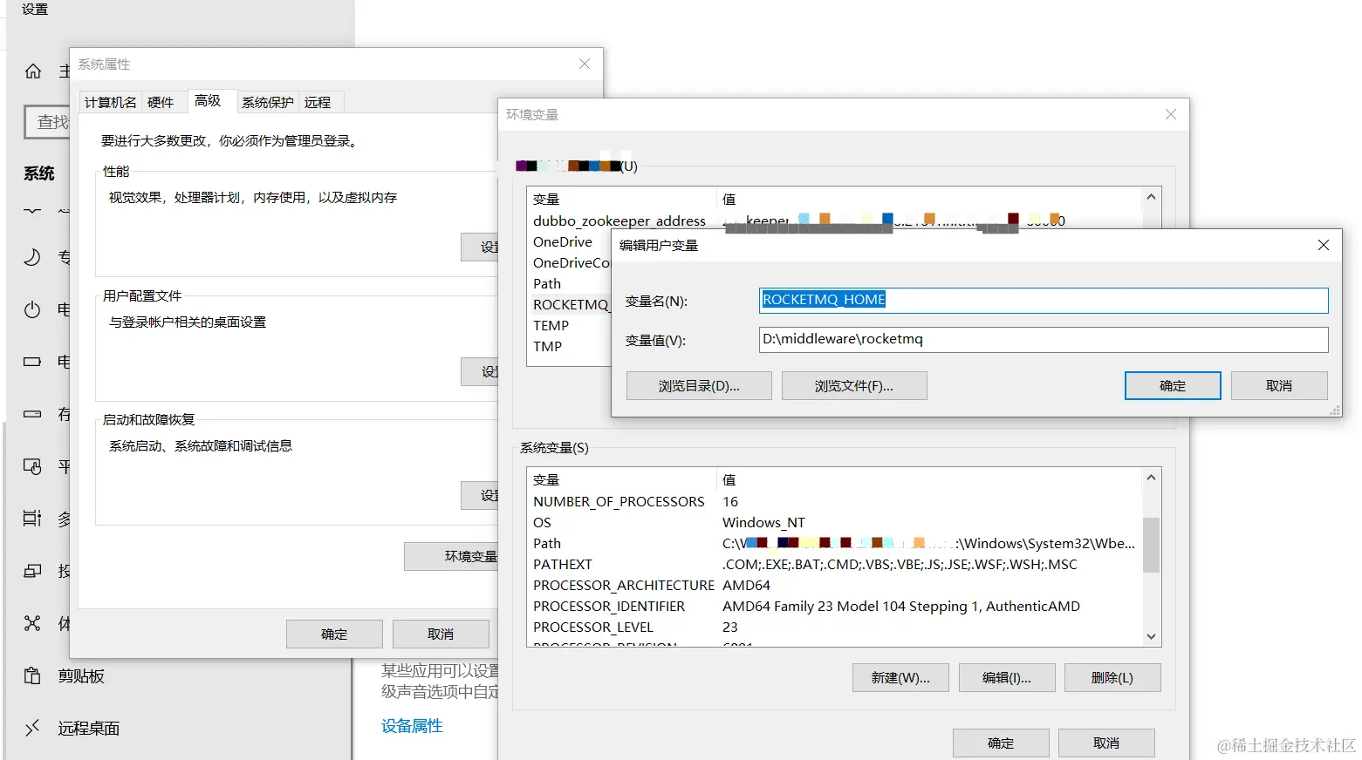Close the 编辑用户变量 dialog
1362x760 pixels.
[1324, 245]
